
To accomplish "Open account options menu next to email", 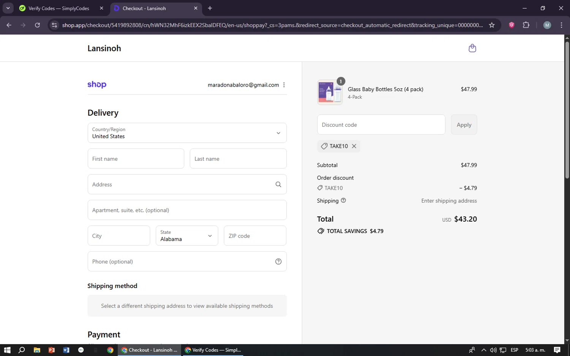I will [x=284, y=85].
